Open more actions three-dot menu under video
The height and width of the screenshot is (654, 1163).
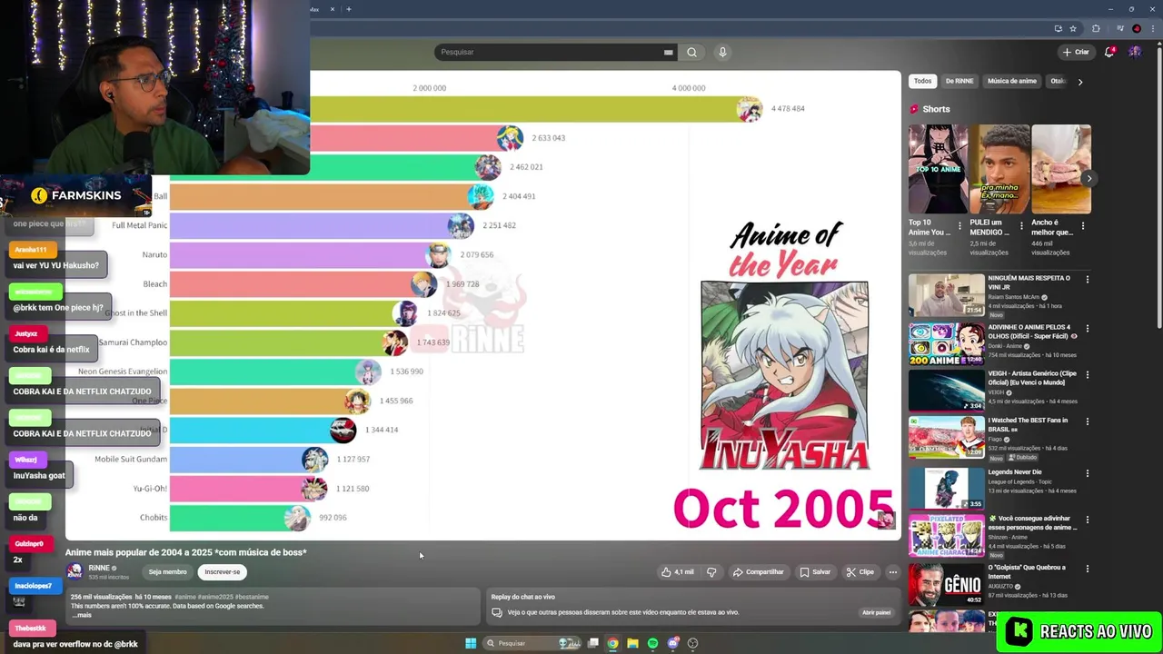point(893,572)
